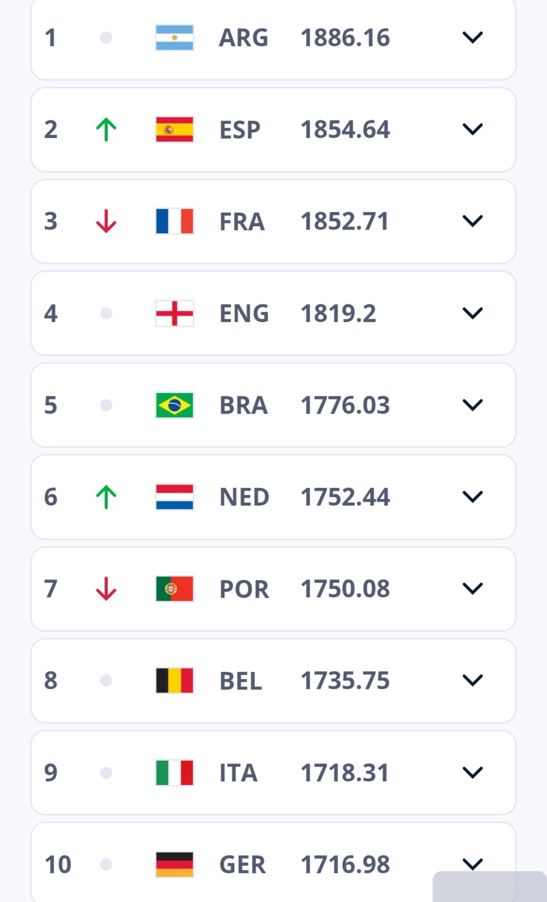Image resolution: width=547 pixels, height=902 pixels.
Task: Click the Spain flag icon
Action: pyautogui.click(x=174, y=129)
